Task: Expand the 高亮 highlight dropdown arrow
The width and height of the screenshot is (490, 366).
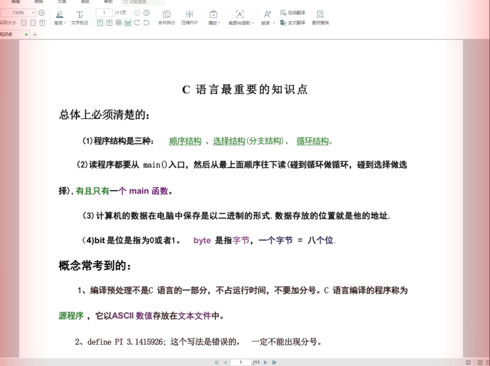Action: [x=65, y=23]
